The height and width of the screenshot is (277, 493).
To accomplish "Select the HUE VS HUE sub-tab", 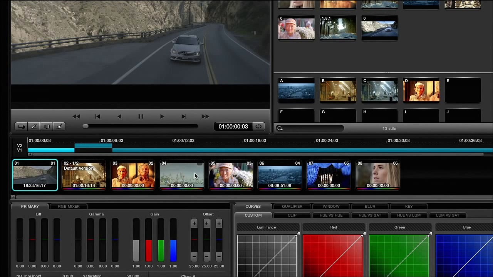I will tap(331, 215).
